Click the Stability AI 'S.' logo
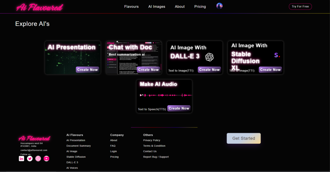The height and width of the screenshot is (172, 330). point(277,55)
